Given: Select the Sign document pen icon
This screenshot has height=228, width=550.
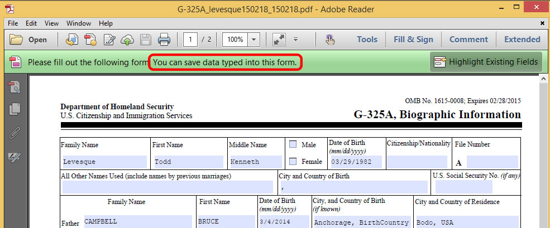Looking at the screenshot, I should coord(109,40).
